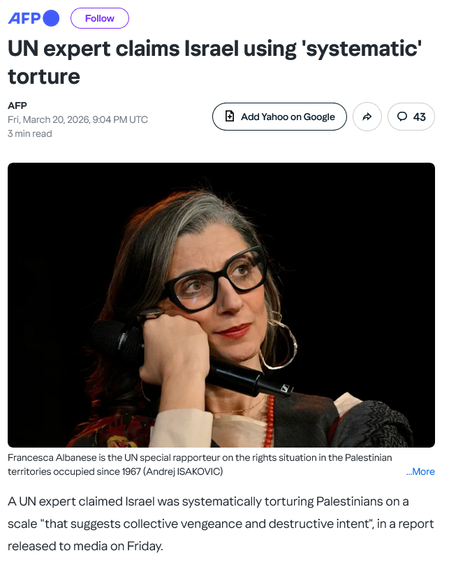
Task: Expand the caption with the ...More link
Action: [420, 471]
